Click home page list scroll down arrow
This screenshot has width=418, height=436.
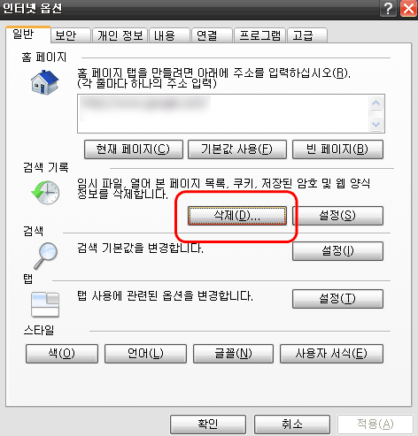tap(375, 124)
